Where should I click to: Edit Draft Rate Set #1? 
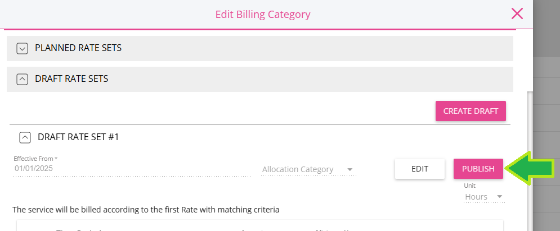[420, 169]
